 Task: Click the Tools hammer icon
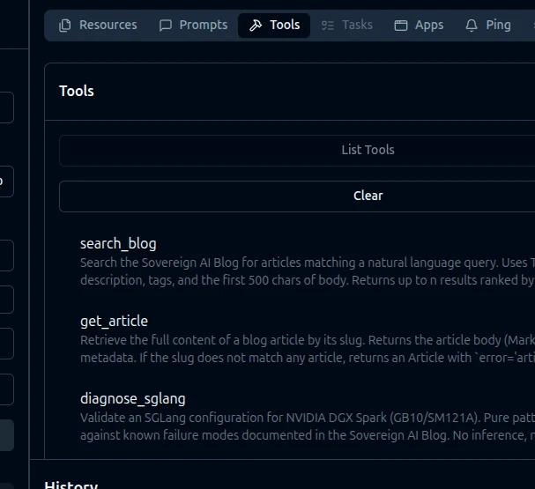pyautogui.click(x=256, y=26)
